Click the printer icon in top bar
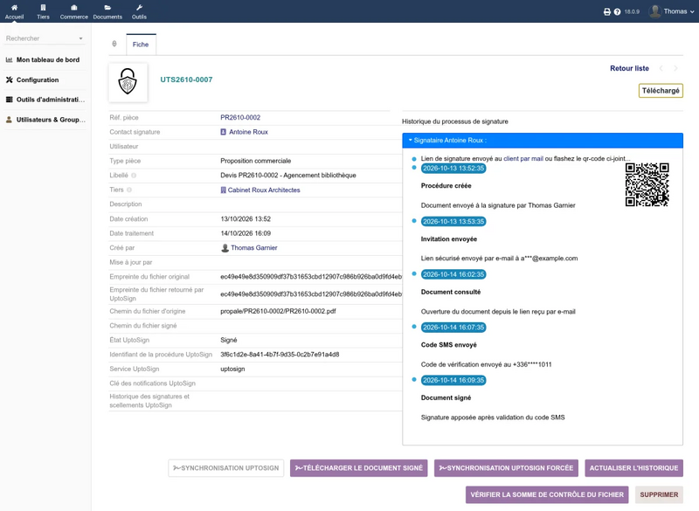The width and height of the screenshot is (699, 511). point(606,11)
